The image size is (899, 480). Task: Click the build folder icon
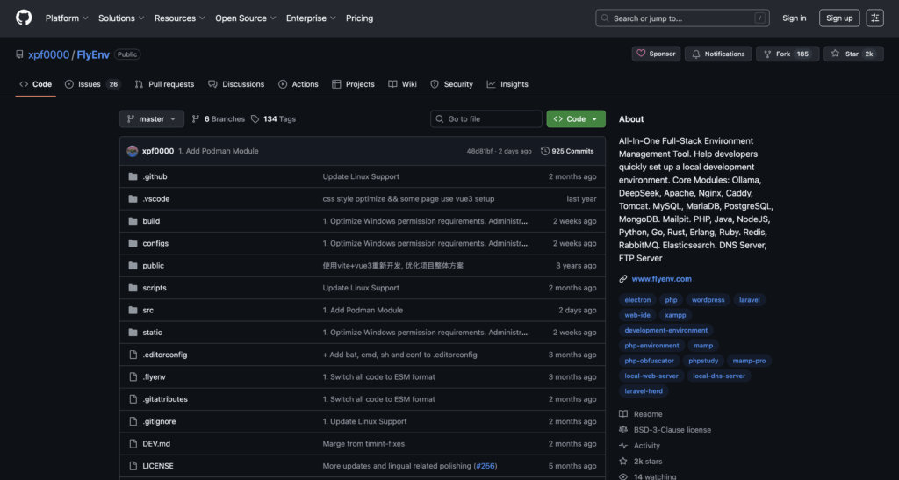[133, 221]
